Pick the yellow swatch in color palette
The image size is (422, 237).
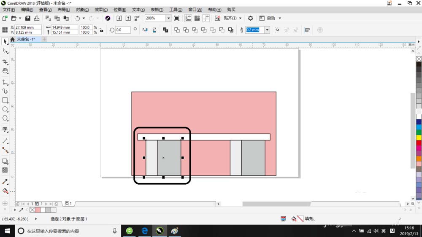click(x=419, y=137)
